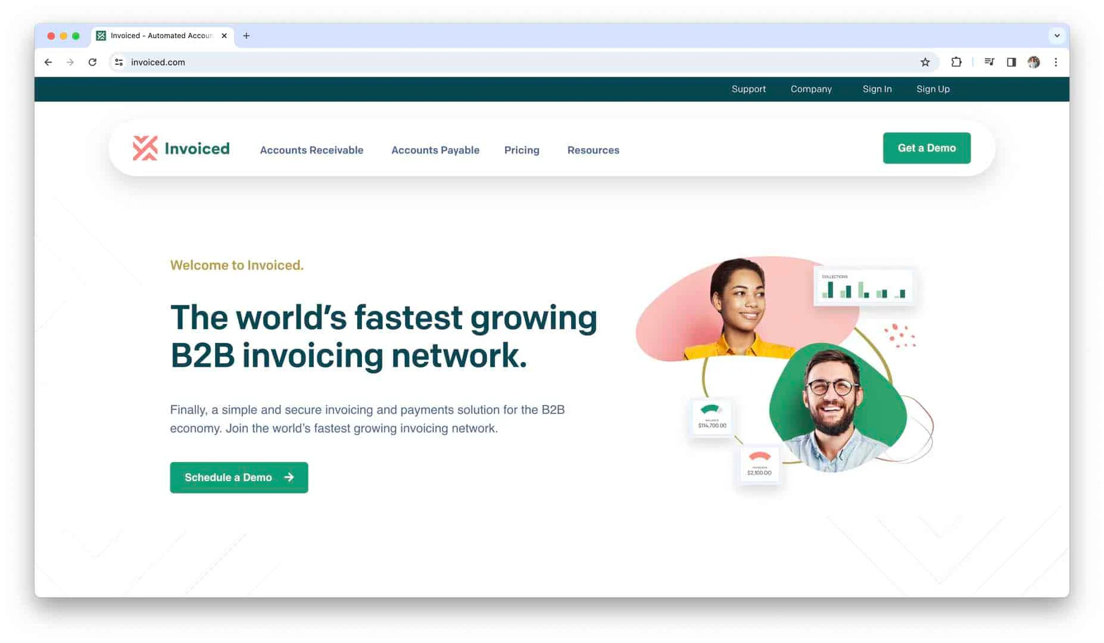The image size is (1104, 643).
Task: Click the headline 'The world's fastest growing'
Action: point(383,317)
